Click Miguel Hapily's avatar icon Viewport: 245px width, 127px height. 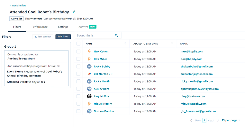pyautogui.click(x=89, y=104)
